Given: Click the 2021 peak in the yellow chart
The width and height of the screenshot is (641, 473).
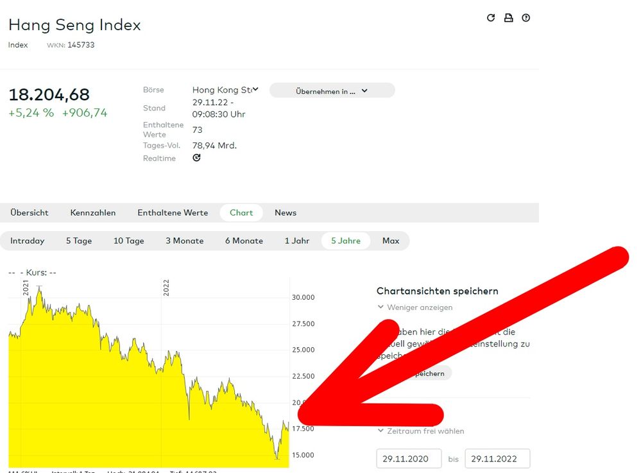Looking at the screenshot, I should (x=39, y=288).
